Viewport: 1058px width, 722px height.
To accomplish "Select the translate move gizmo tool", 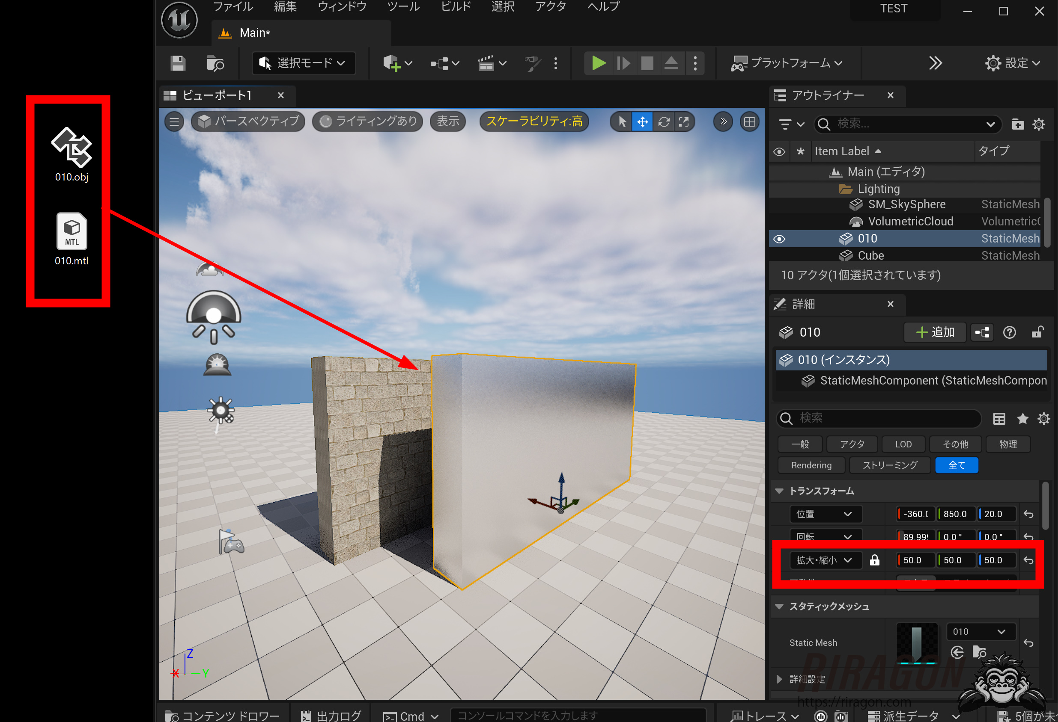I will 642,122.
